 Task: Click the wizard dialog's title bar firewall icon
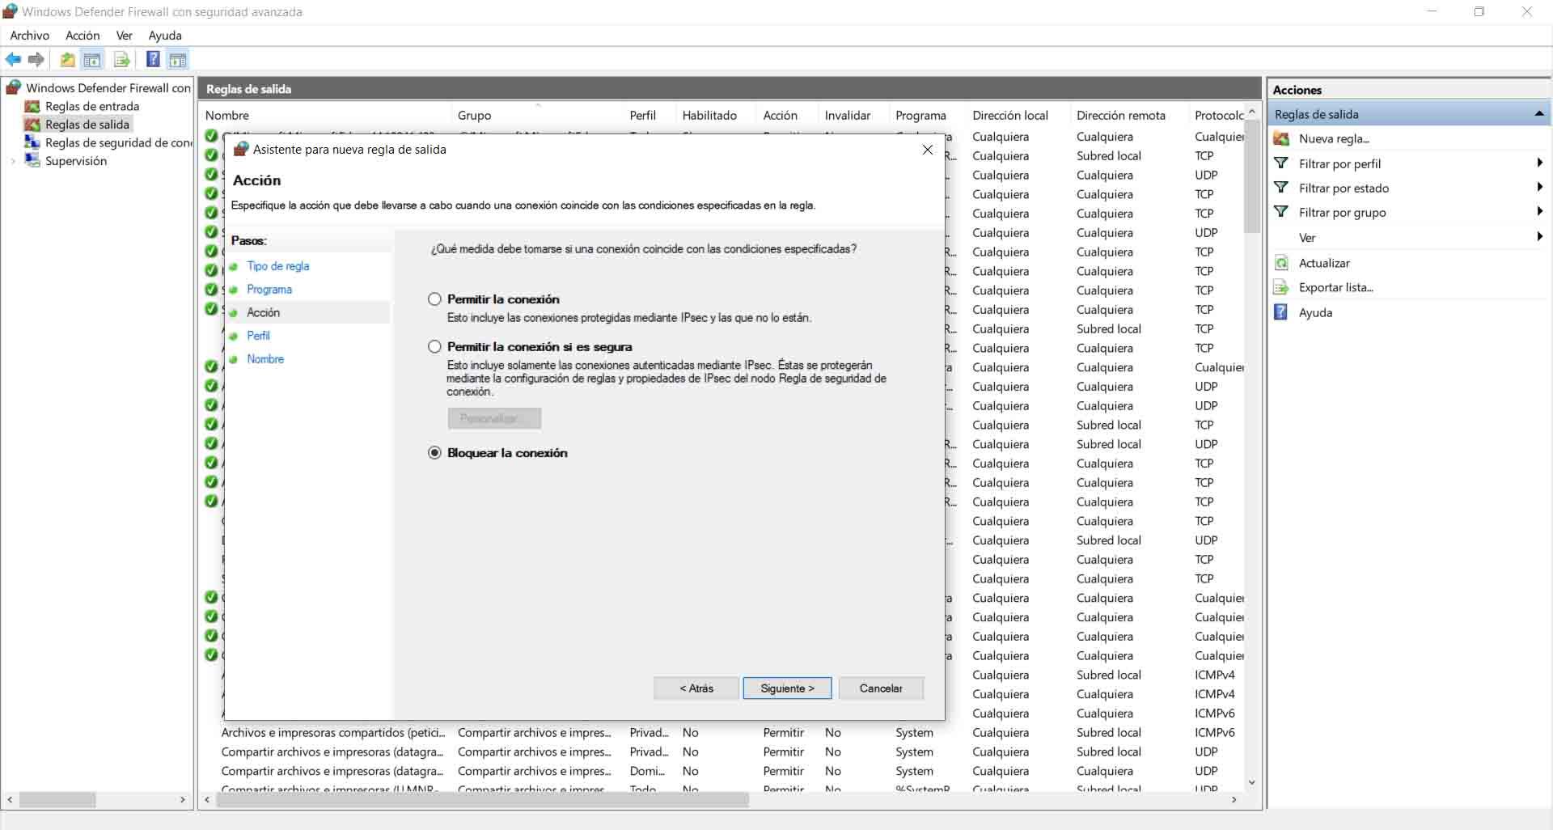240,149
